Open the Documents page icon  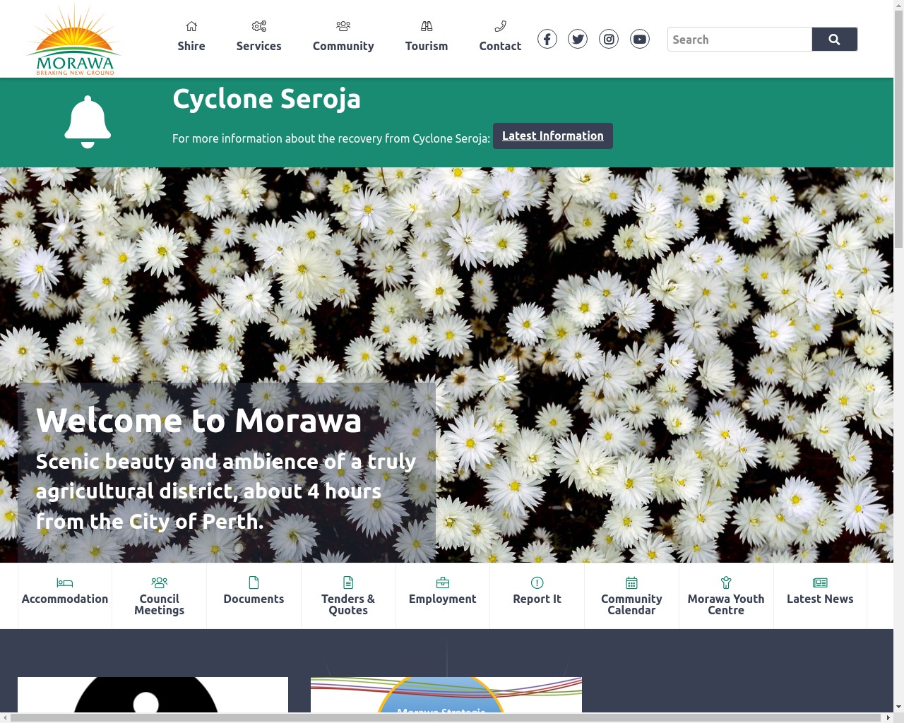coord(254,582)
